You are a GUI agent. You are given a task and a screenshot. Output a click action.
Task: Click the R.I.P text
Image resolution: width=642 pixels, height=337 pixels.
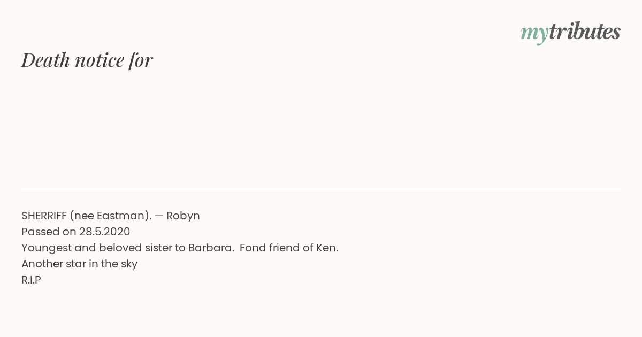pos(31,280)
